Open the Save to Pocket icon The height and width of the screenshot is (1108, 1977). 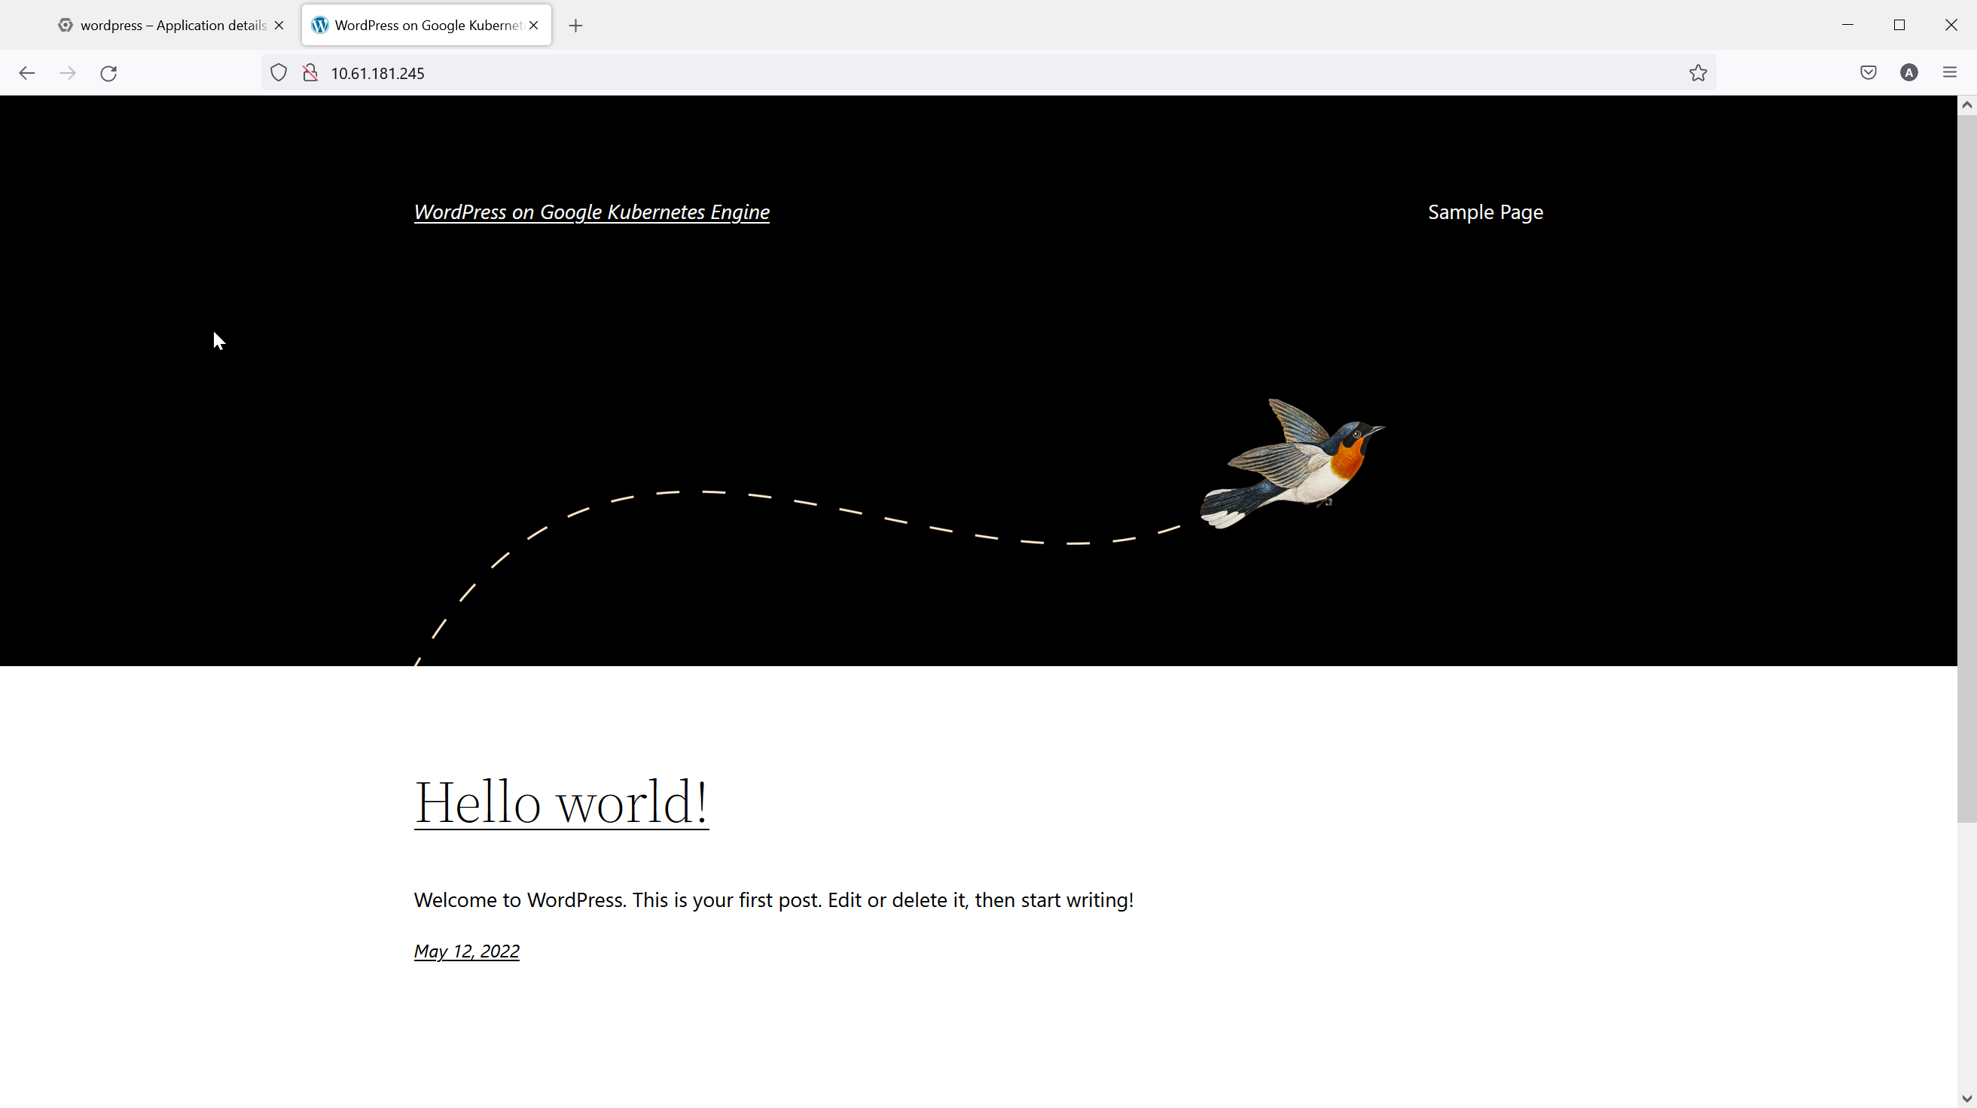1868,73
